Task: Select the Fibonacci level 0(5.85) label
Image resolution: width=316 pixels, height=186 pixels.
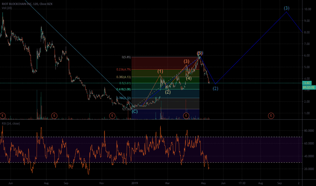Action: [126, 57]
